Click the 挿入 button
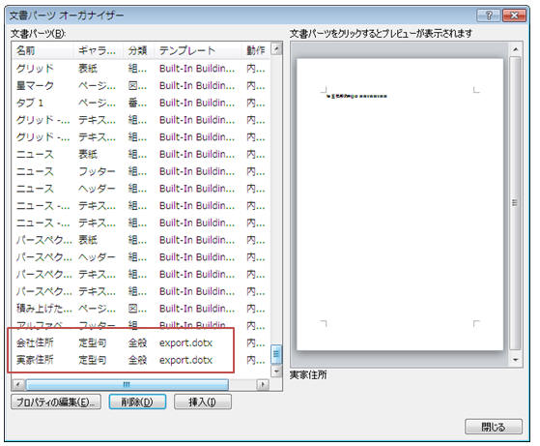The image size is (540, 446). [203, 402]
